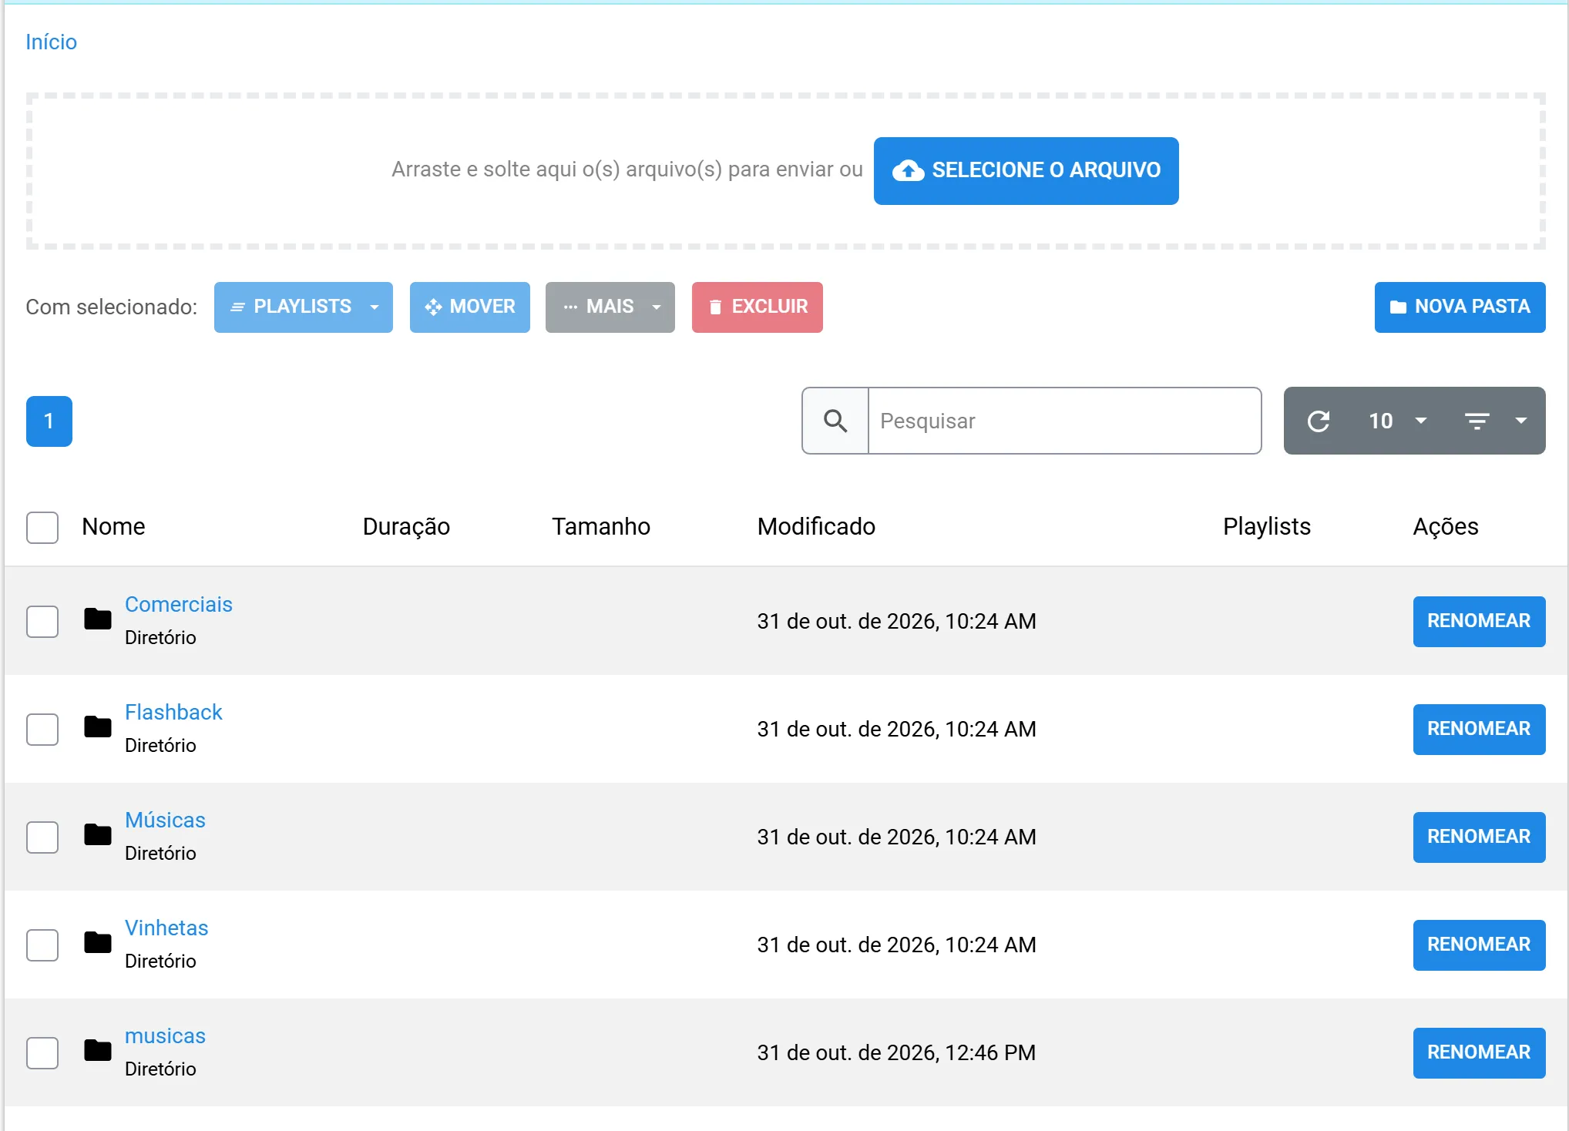Expand the column display dropdown arrow
This screenshot has width=1569, height=1131.
tap(1520, 421)
